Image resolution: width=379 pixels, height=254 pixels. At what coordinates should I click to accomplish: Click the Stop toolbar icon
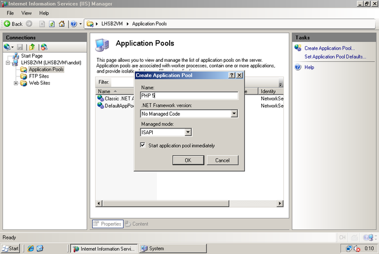point(42,24)
